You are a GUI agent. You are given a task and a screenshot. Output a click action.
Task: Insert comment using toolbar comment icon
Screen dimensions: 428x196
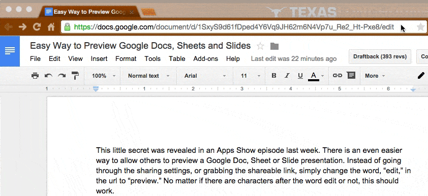[x=351, y=75]
